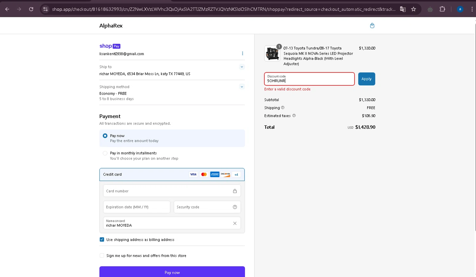Click the Total $1,428.90 amount
Screen dimensions: 476x277
pos(365,127)
